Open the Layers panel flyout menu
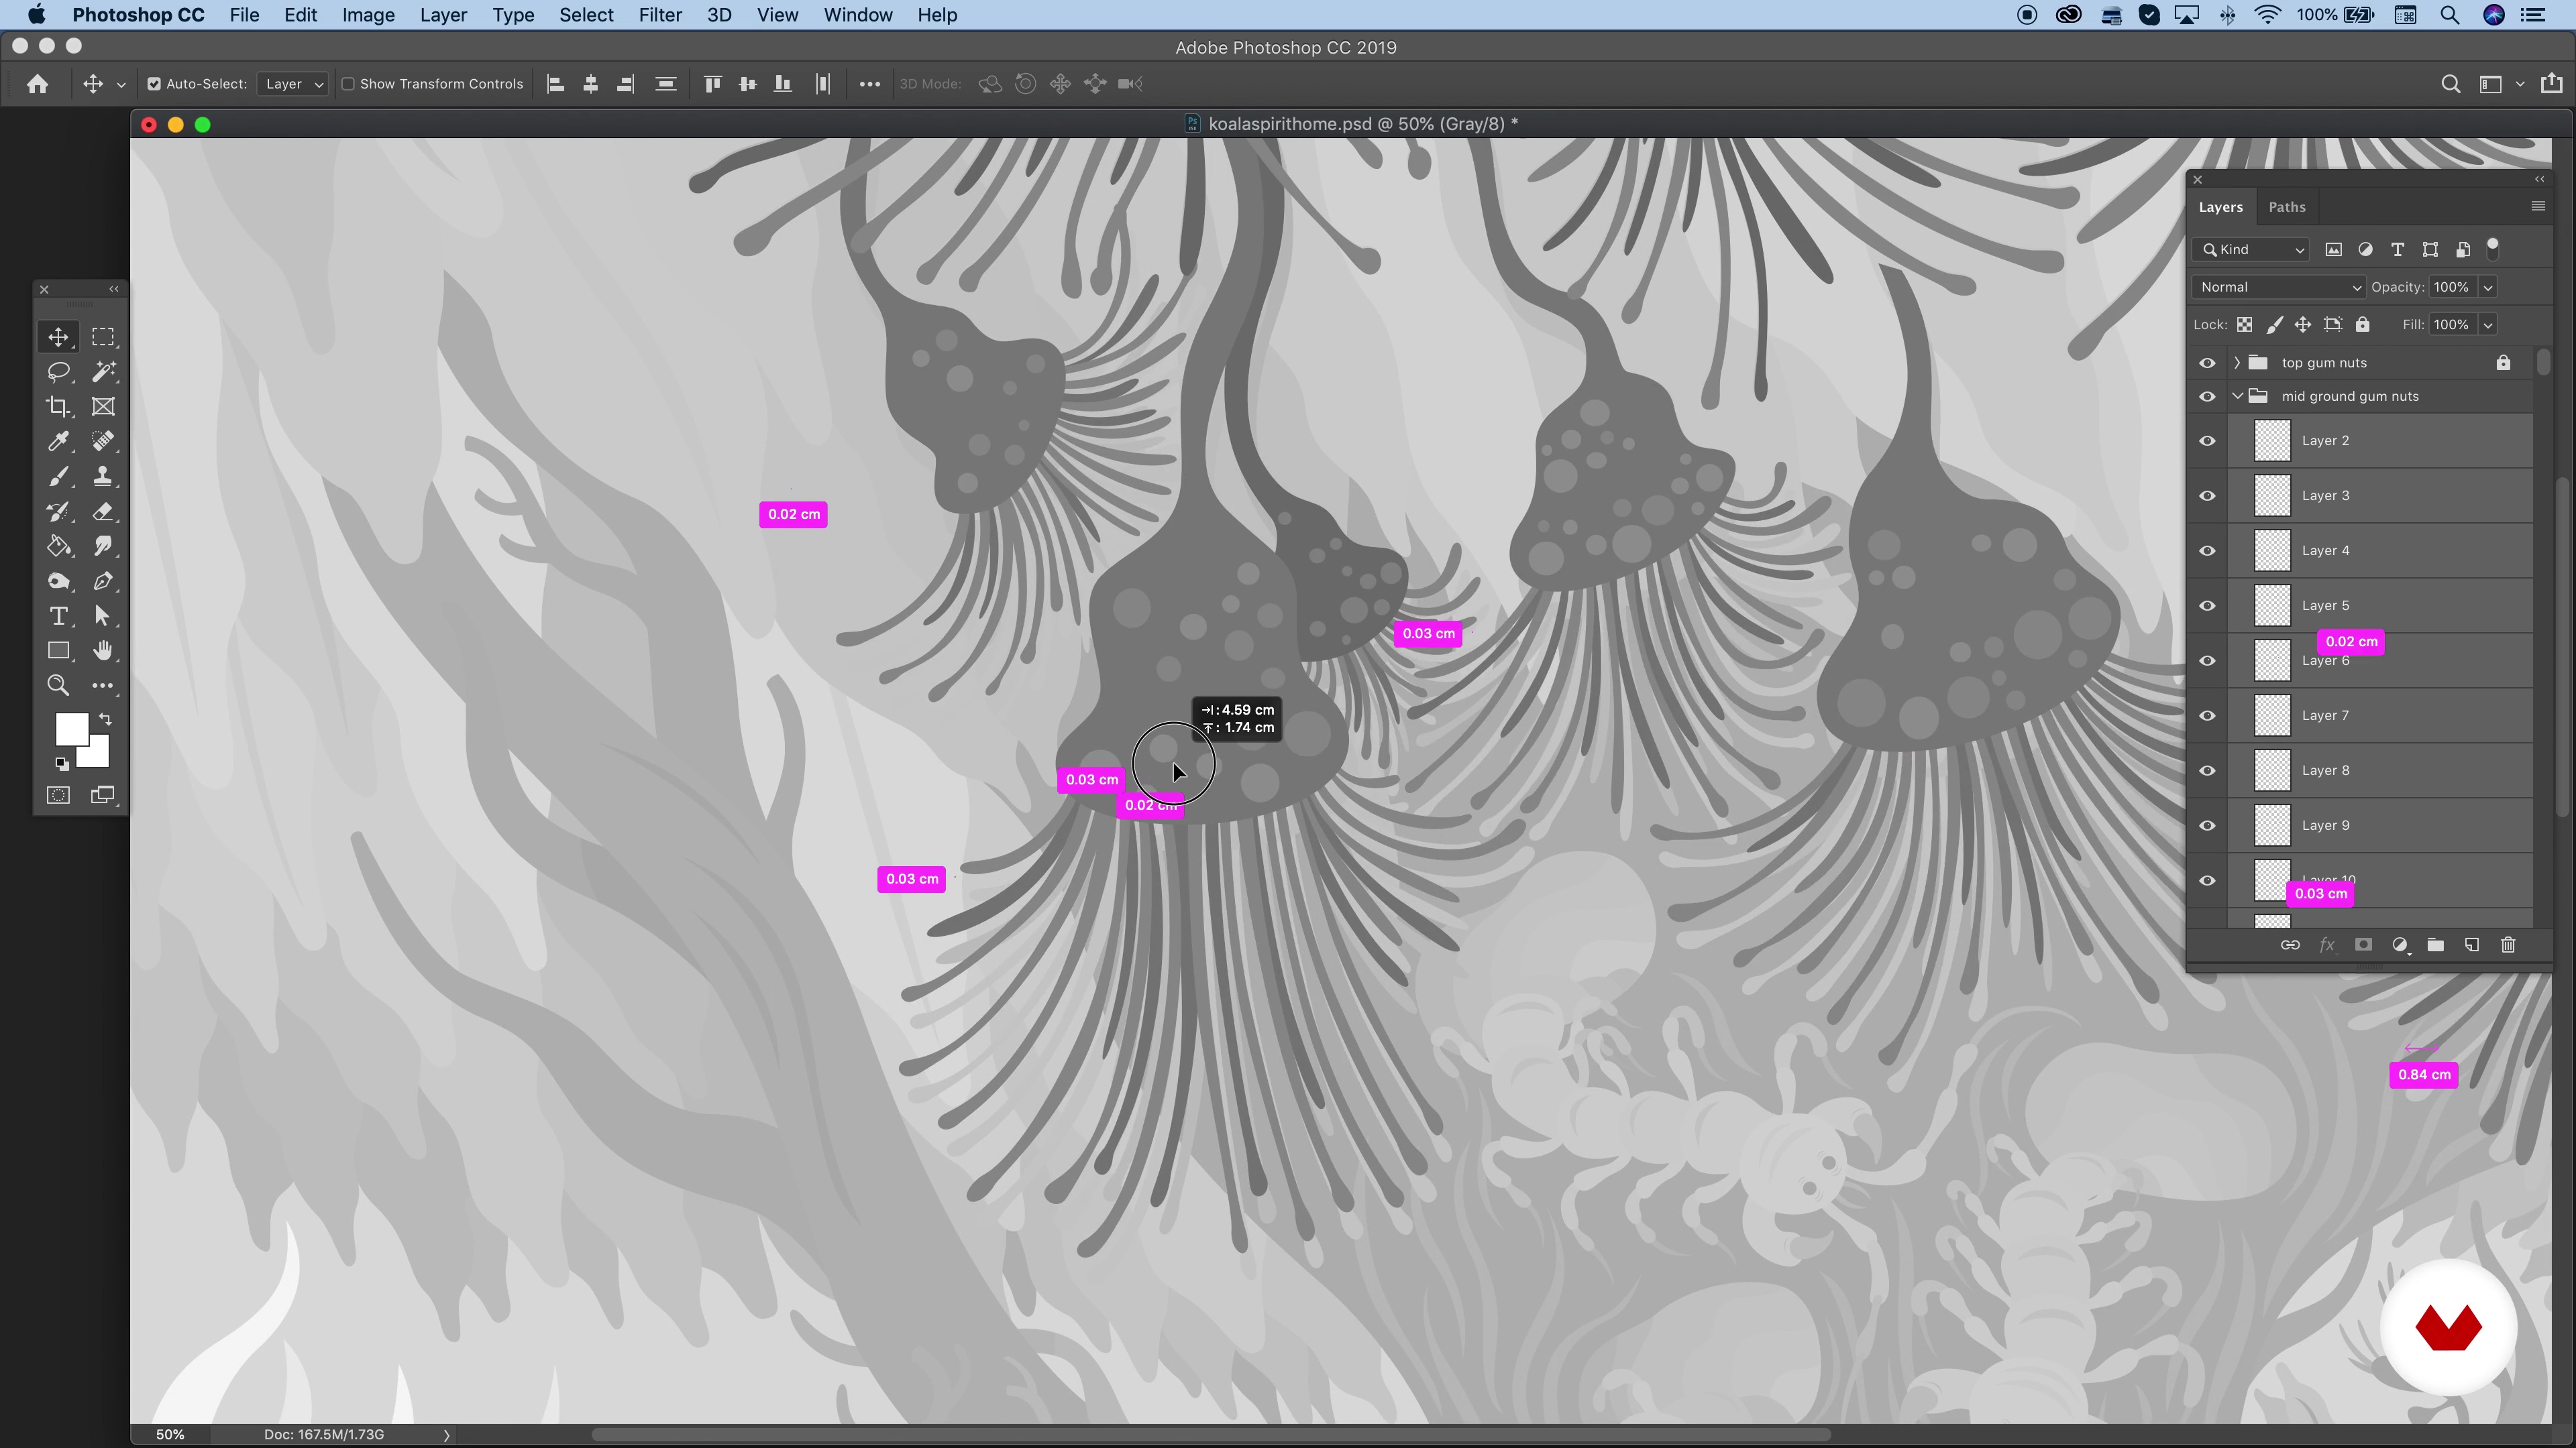 pos(2538,207)
